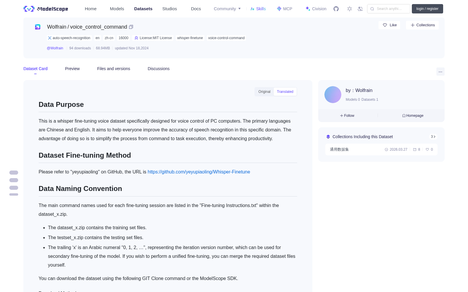Click the en language tag
Screen dimensions: 468x292
point(97,38)
